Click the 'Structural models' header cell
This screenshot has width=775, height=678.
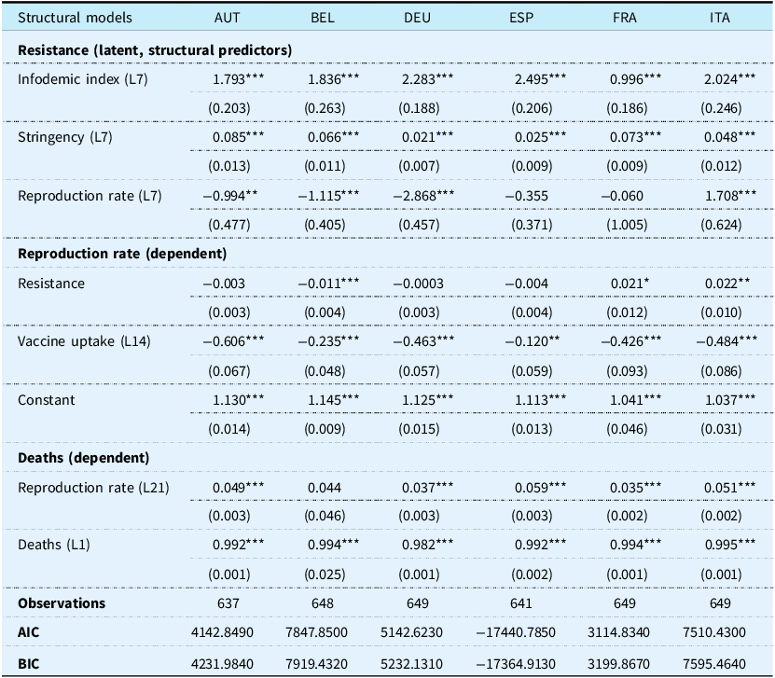(x=75, y=18)
